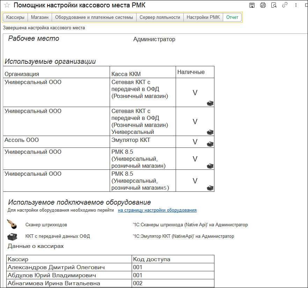Open print preview via the magnifier icon
This screenshot has height=288, width=308.
274,5
